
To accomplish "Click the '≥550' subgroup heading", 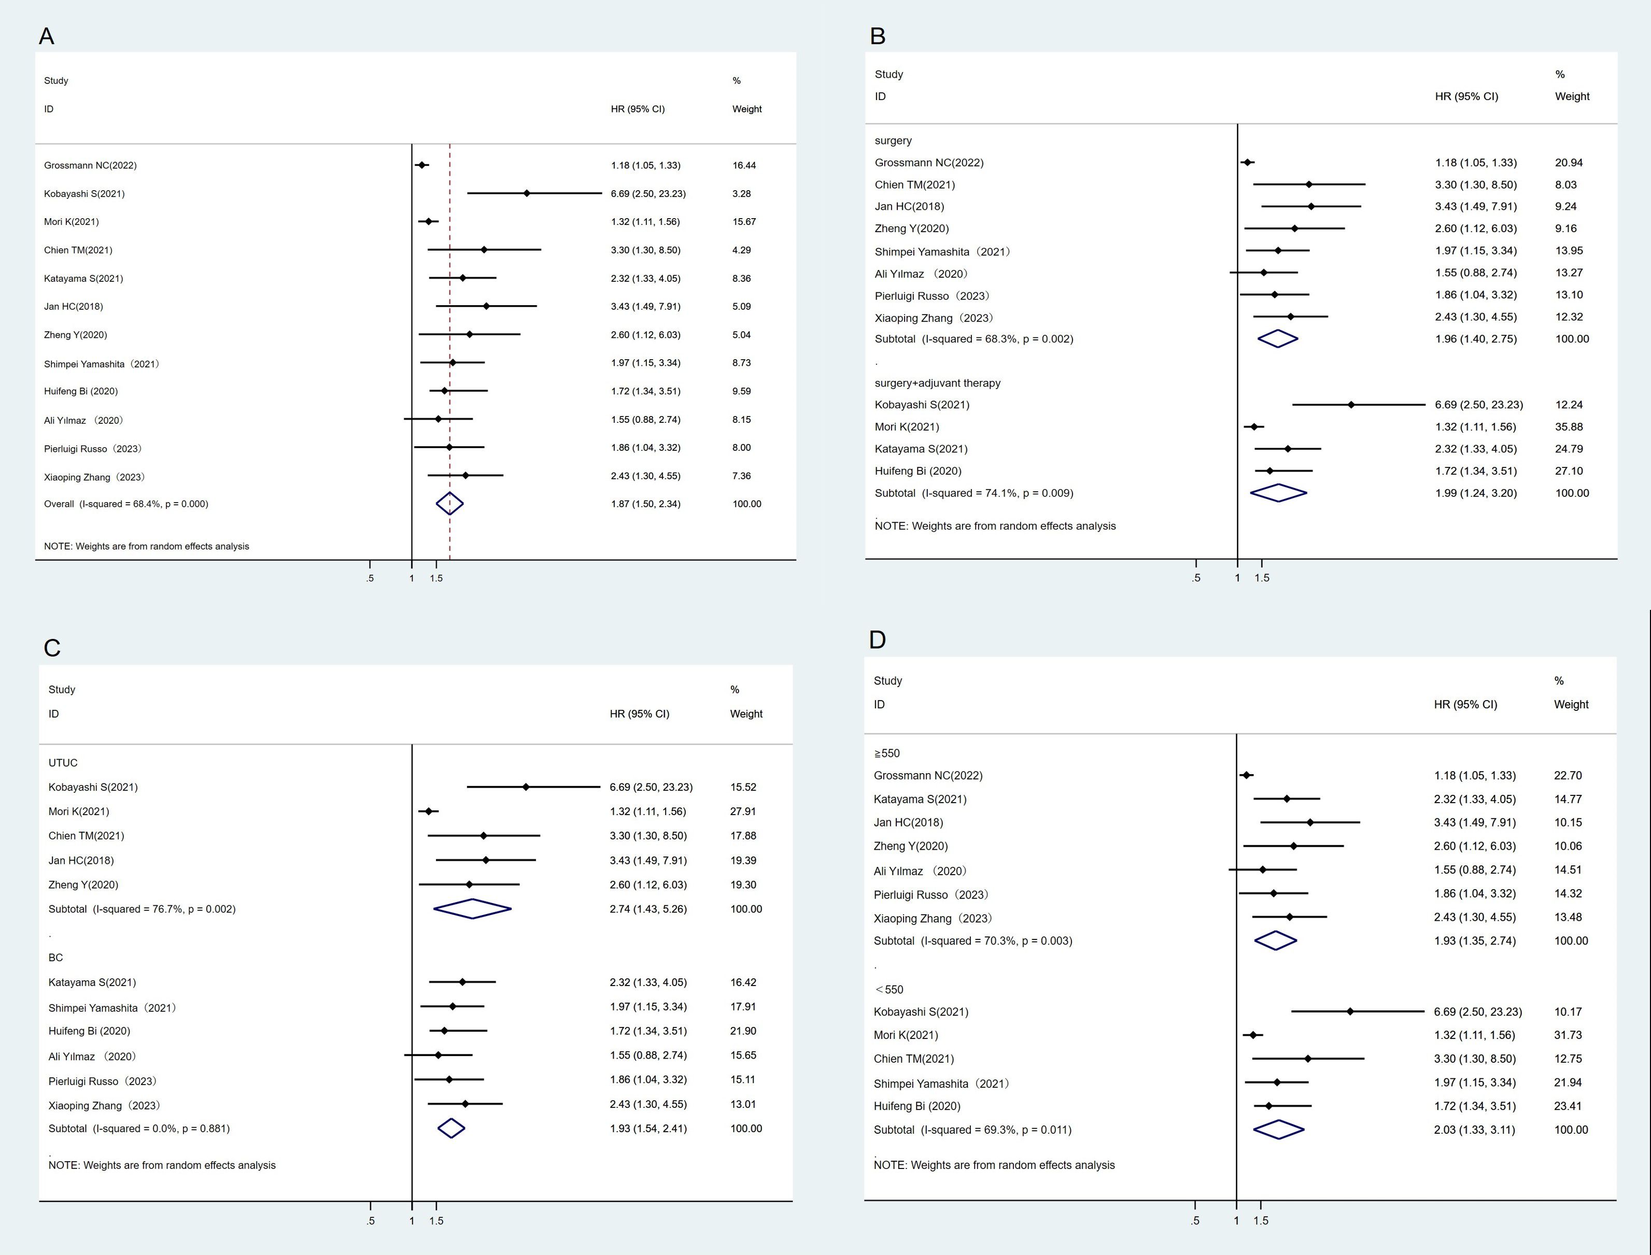I will [x=886, y=753].
